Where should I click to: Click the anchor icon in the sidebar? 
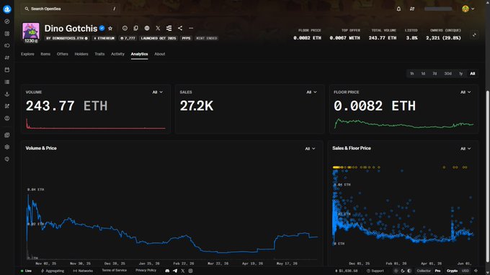7,94
